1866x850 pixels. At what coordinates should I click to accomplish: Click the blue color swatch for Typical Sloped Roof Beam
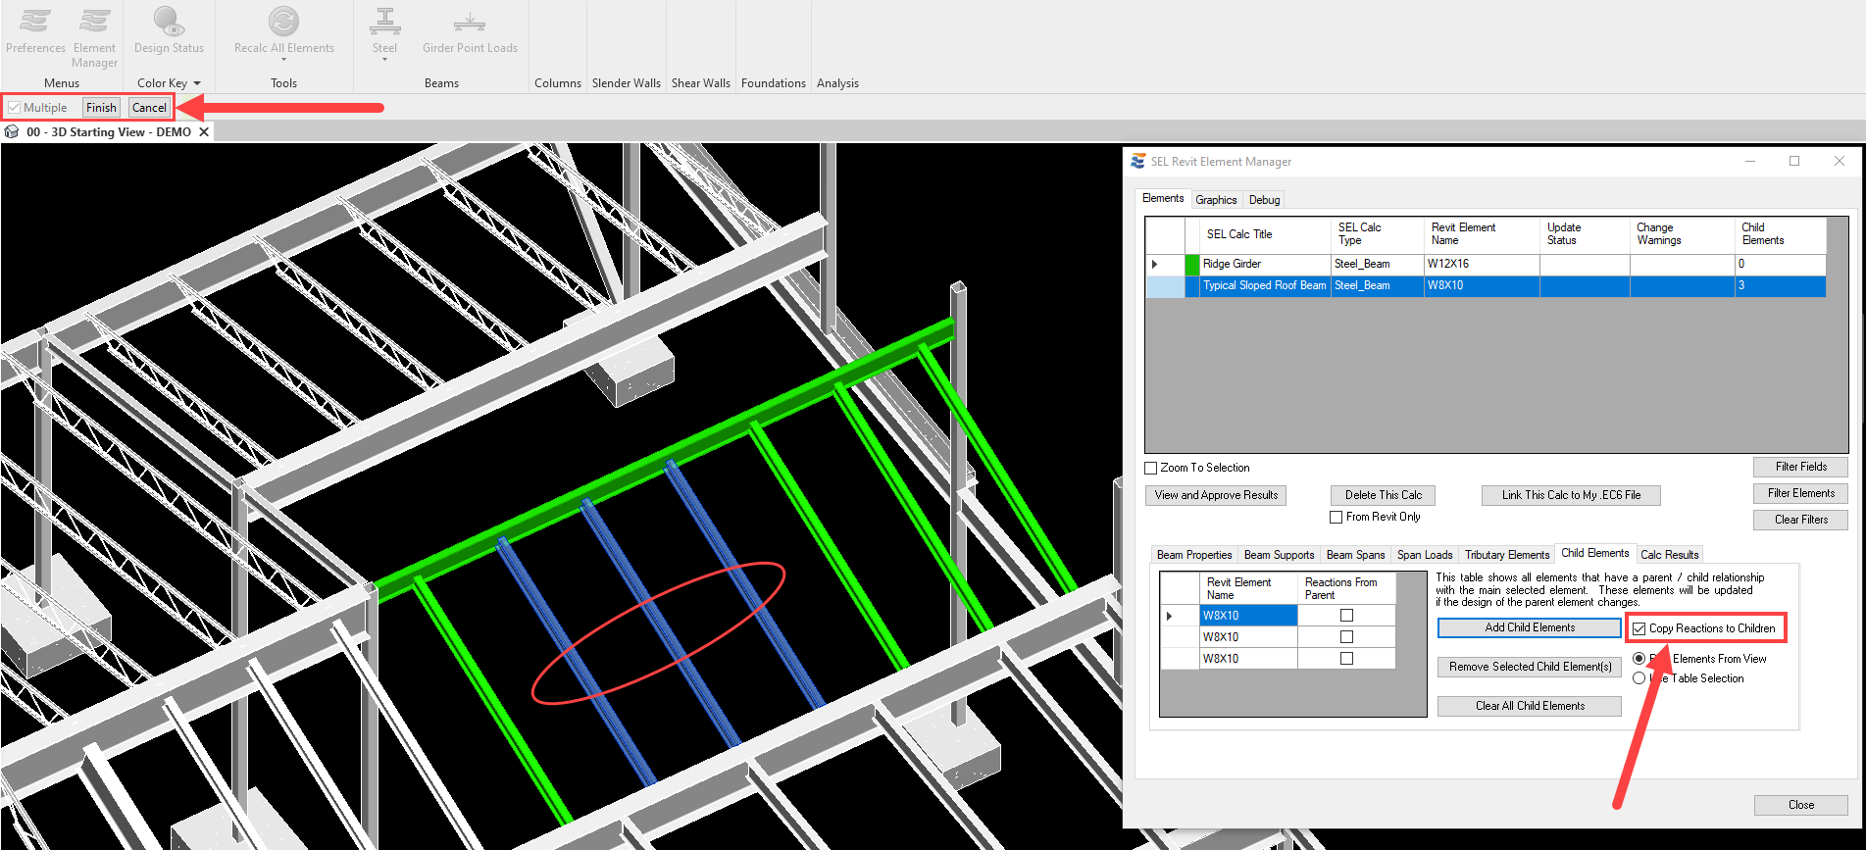click(1192, 285)
